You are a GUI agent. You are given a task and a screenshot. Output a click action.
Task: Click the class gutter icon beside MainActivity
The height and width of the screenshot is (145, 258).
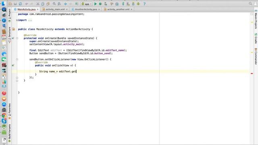click(13, 29)
